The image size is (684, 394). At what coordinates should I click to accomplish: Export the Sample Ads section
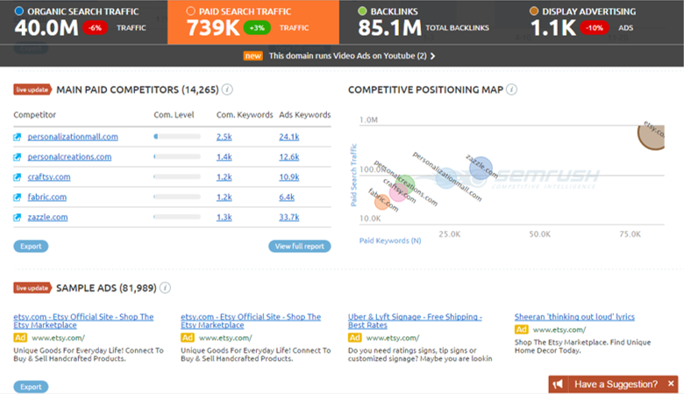(x=31, y=387)
